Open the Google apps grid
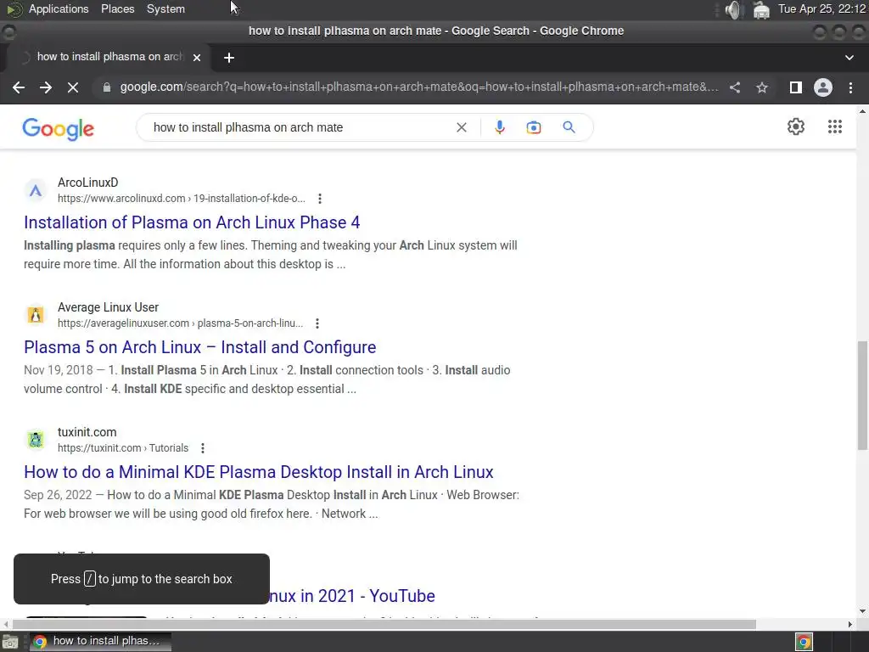Image resolution: width=869 pixels, height=652 pixels. pos(835,126)
